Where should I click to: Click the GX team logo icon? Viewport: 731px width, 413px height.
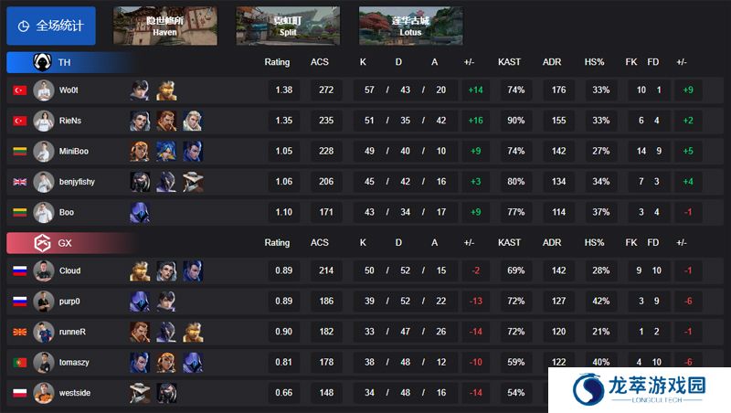point(42,243)
